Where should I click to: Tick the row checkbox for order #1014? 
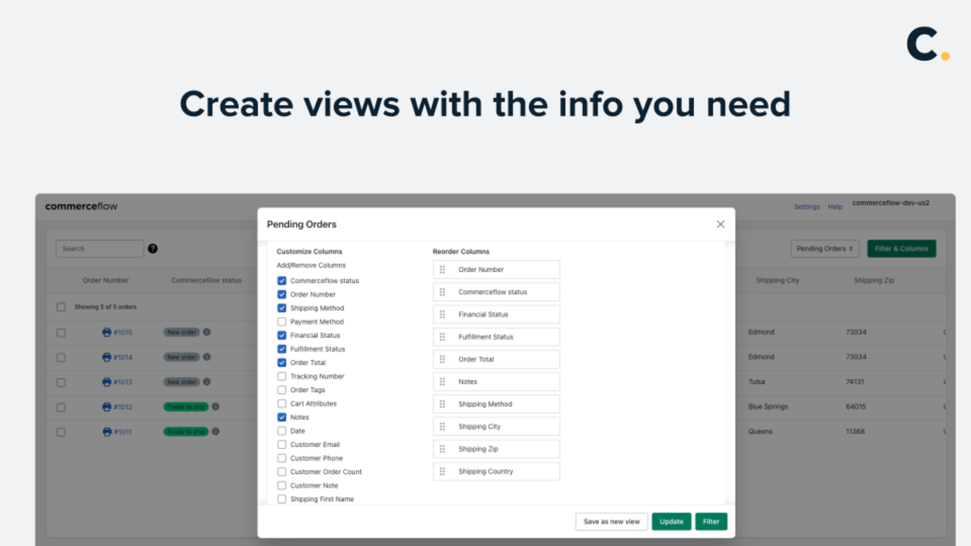[x=61, y=357]
